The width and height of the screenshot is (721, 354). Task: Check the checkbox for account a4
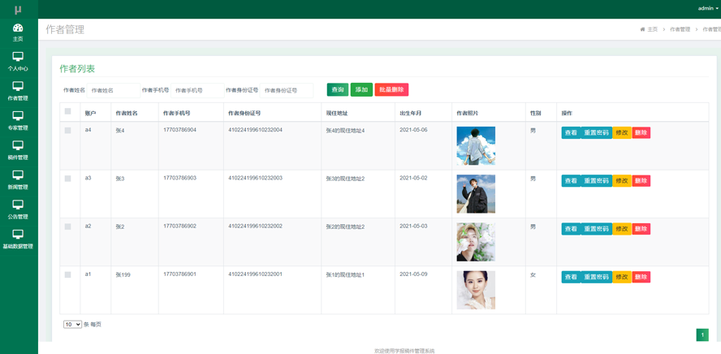click(68, 131)
